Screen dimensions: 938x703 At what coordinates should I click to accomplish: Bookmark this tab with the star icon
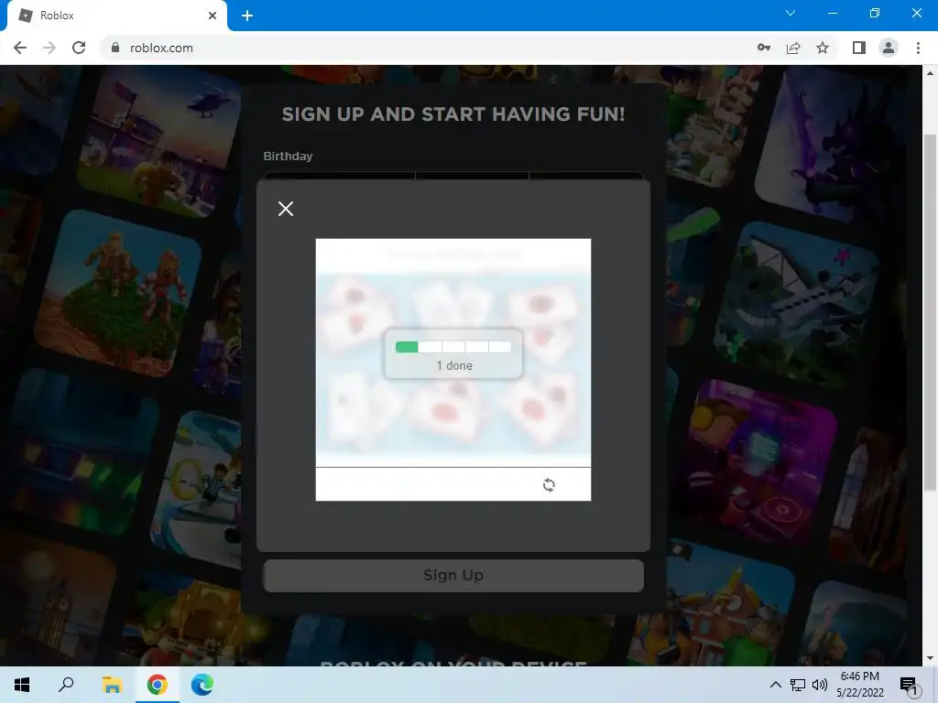pos(823,48)
